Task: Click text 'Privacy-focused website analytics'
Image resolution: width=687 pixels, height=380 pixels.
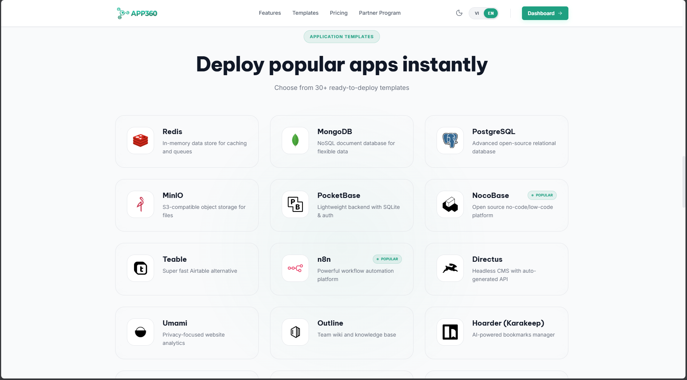Action: 194,339
